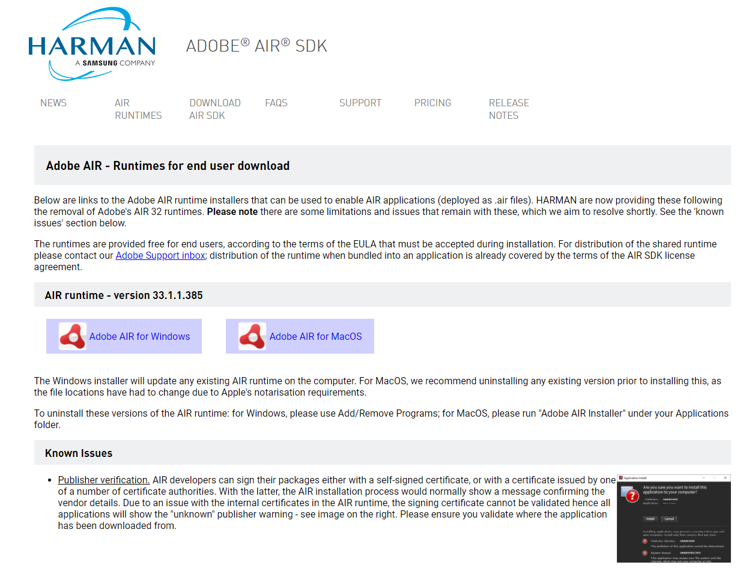Open the PRICING menu item

[432, 103]
